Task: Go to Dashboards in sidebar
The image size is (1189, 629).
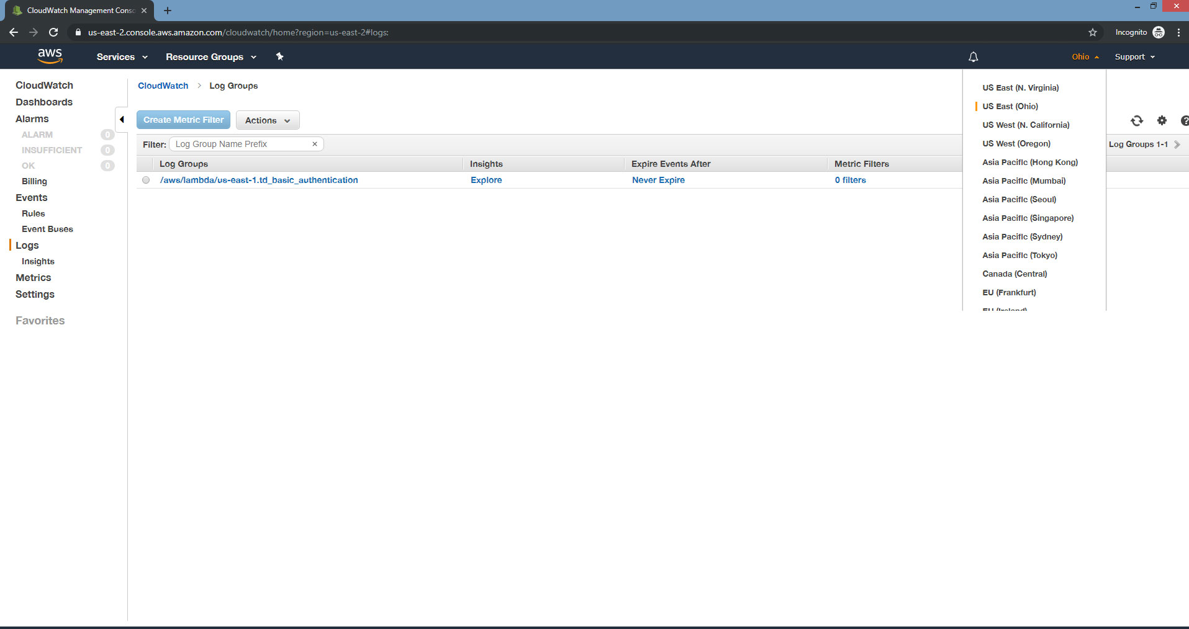Action: [x=44, y=102]
